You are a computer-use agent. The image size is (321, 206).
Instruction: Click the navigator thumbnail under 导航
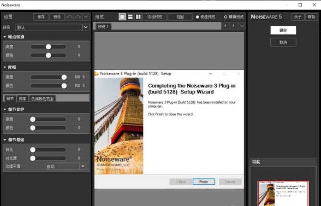[283, 193]
